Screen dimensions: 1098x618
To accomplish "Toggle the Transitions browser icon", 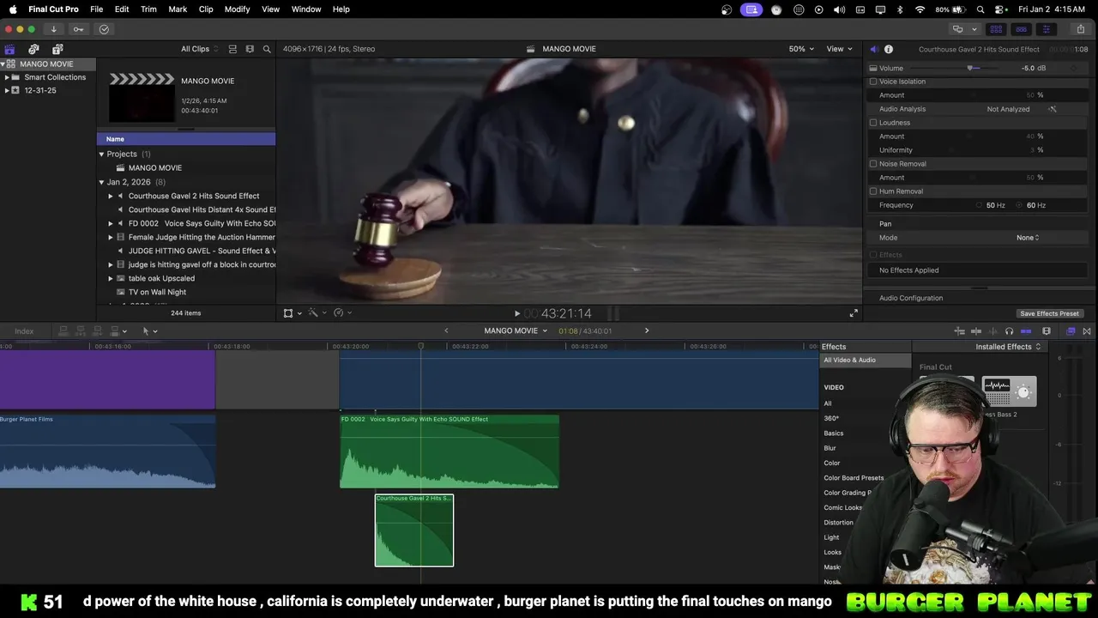I will [1087, 331].
